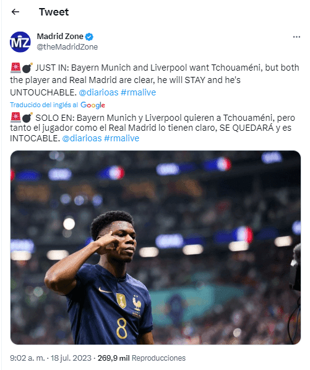Click the bomb emoji in the Spanish translation
Screen dimensions: 310x370
(28, 118)
